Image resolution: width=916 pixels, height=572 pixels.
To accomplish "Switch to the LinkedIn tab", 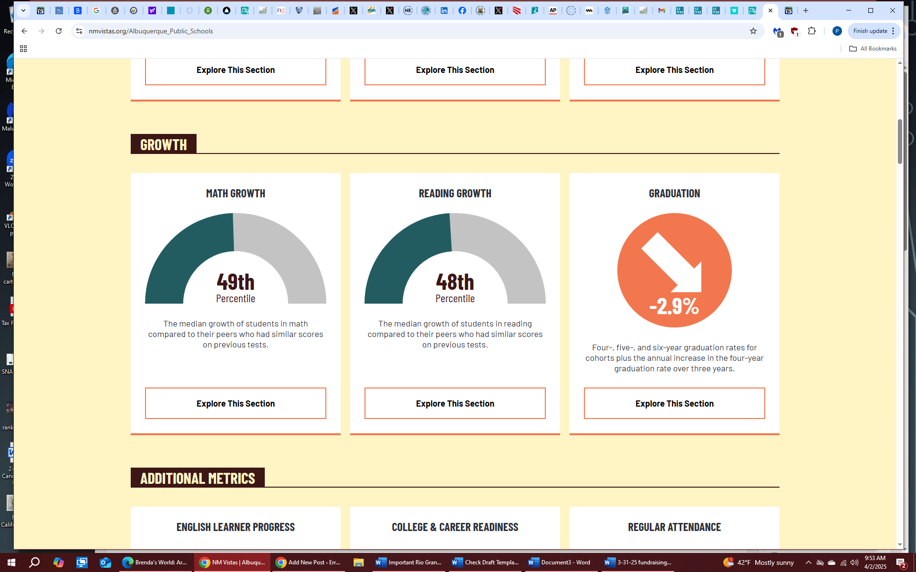I will 444,10.
